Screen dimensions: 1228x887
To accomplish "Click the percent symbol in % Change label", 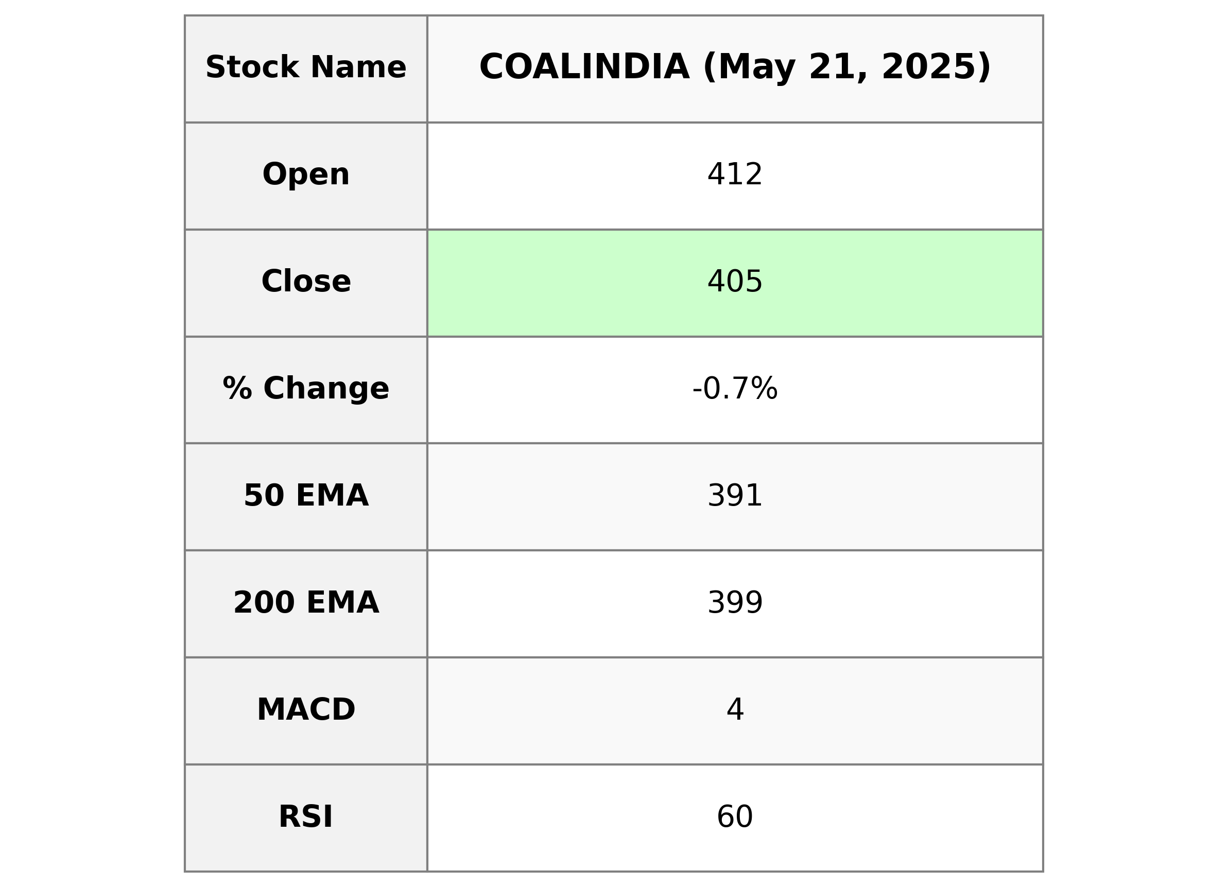I will pos(237,389).
